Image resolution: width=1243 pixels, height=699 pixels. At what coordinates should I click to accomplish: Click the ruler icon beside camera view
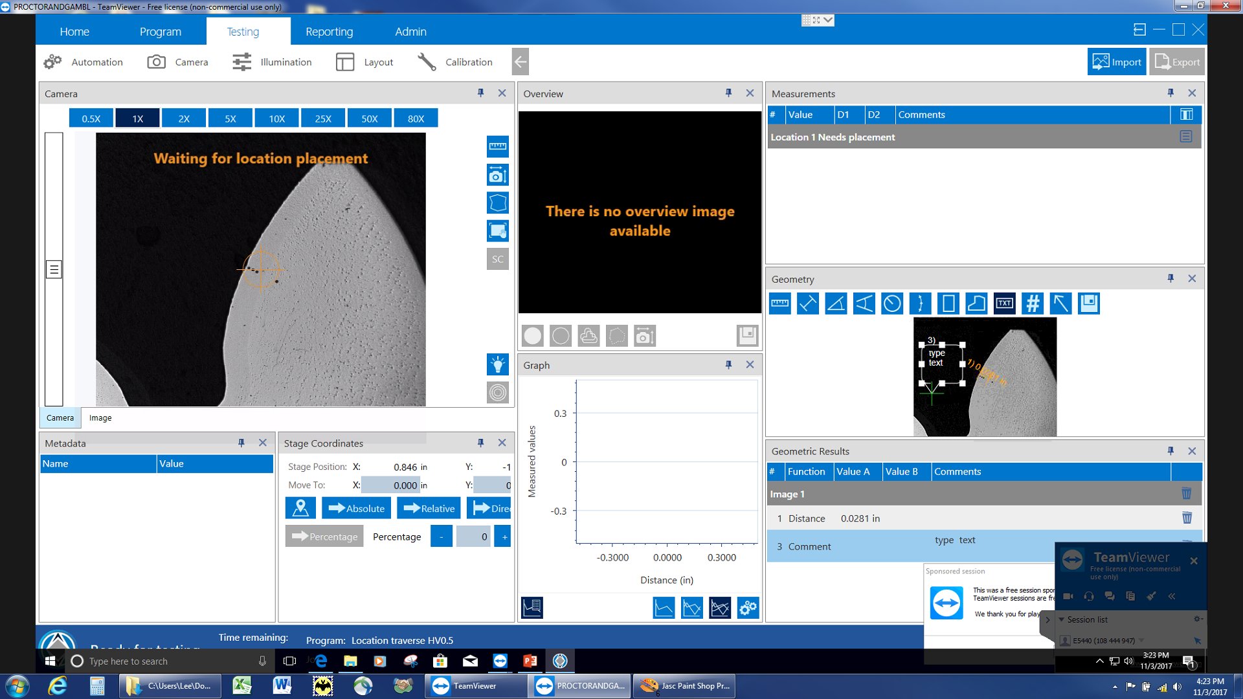498,147
